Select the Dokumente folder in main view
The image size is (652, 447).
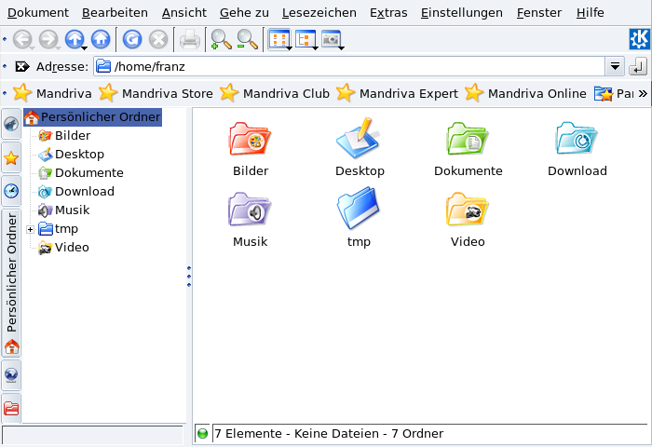(x=468, y=149)
